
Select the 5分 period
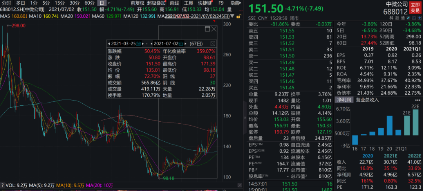point(46,3)
